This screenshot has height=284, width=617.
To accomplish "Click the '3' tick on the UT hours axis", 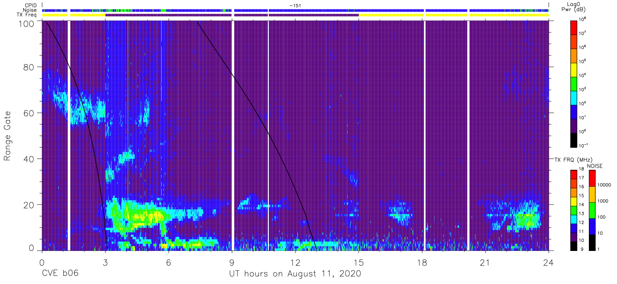I will tap(105, 262).
